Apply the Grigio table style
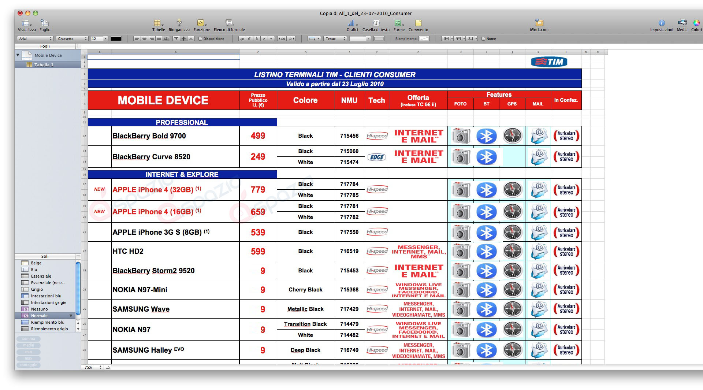703x390 pixels. pos(45,289)
